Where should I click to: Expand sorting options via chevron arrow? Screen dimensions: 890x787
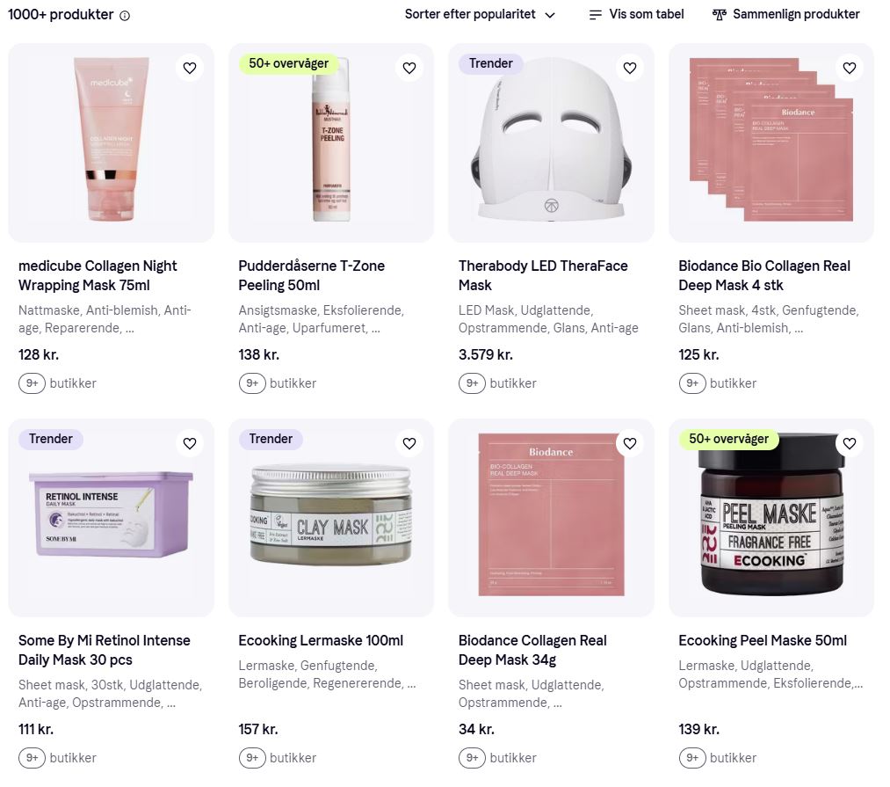point(549,15)
